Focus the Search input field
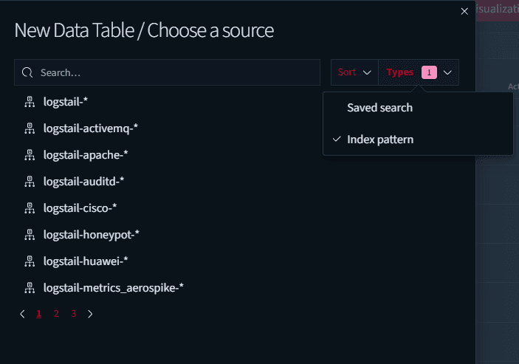 click(167, 72)
